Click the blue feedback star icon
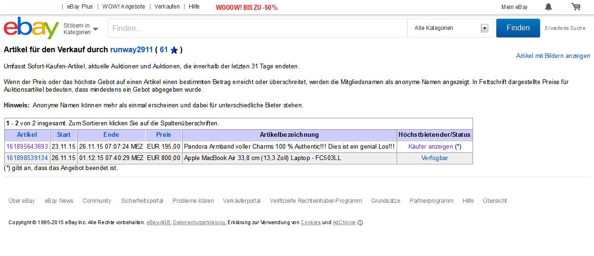 coord(174,50)
